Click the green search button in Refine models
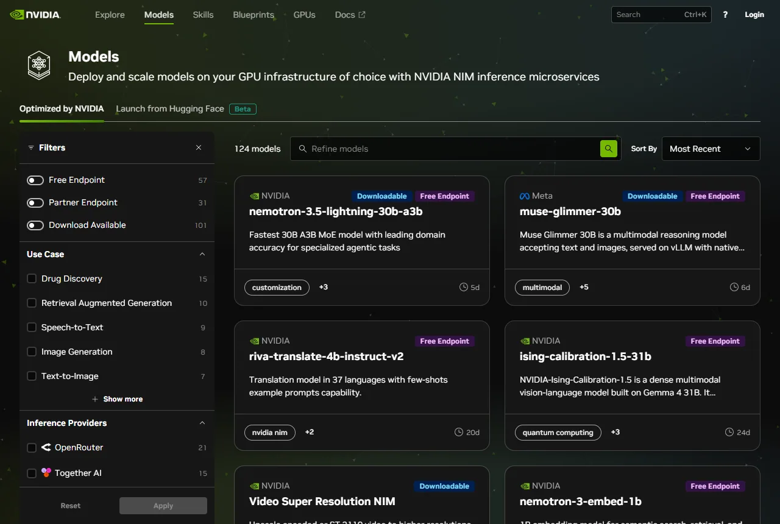Screen dimensions: 780x524 pos(609,149)
